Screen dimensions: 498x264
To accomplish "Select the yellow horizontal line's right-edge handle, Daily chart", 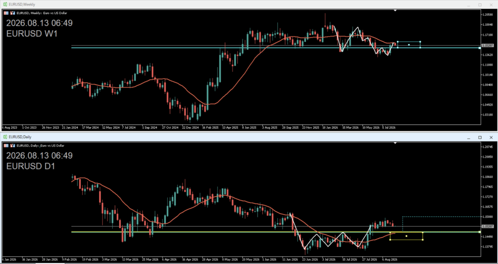I will 480,232.
